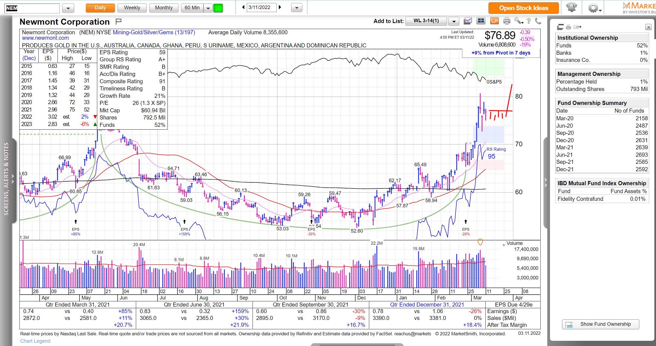
Task: Select the Daily chart period
Action: 100,8
